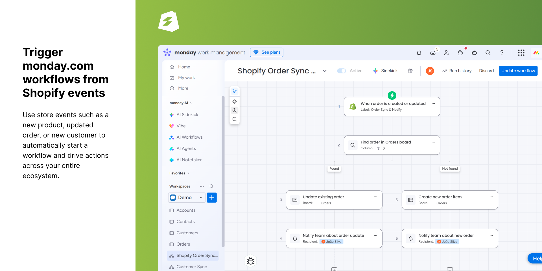Click the search magnifier in top bar
Screen dimensions: 542x271
pos(488,53)
